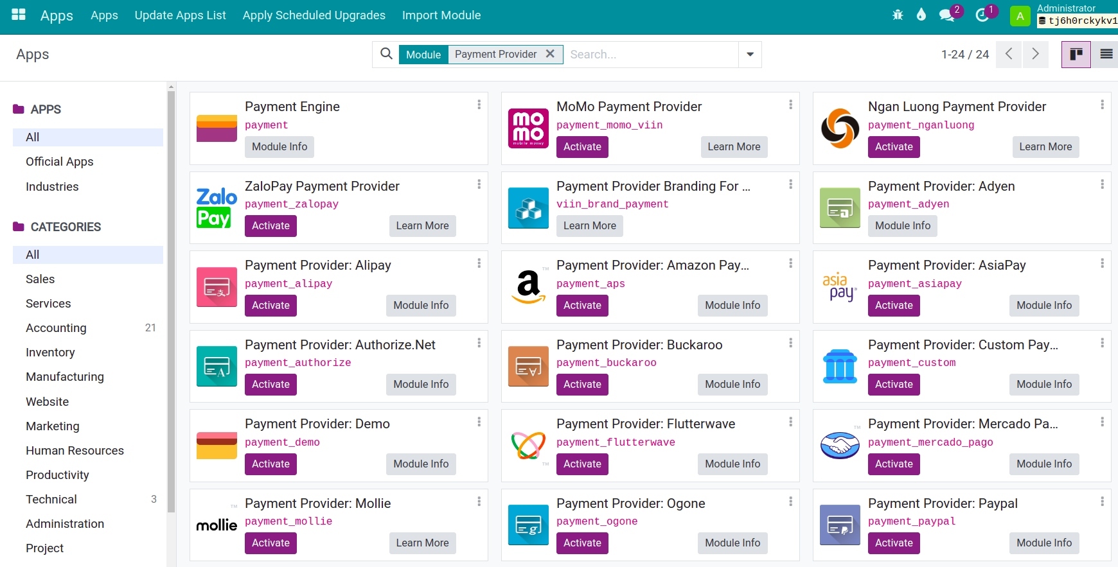Click Module Info on Flutterwave card
This screenshot has width=1118, height=567.
pos(732,464)
